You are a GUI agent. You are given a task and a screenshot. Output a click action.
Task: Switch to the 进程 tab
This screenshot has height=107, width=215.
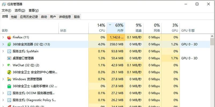[5, 17]
